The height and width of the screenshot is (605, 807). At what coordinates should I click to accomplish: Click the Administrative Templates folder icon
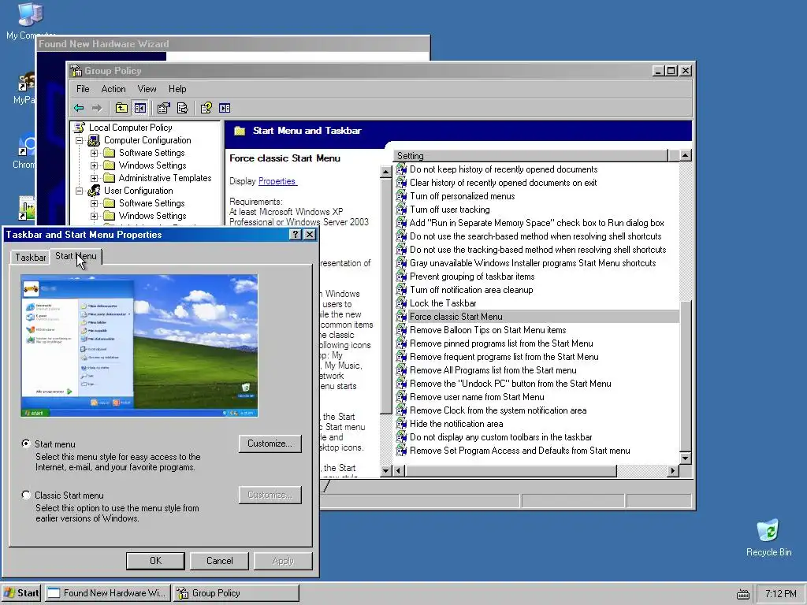coord(109,178)
